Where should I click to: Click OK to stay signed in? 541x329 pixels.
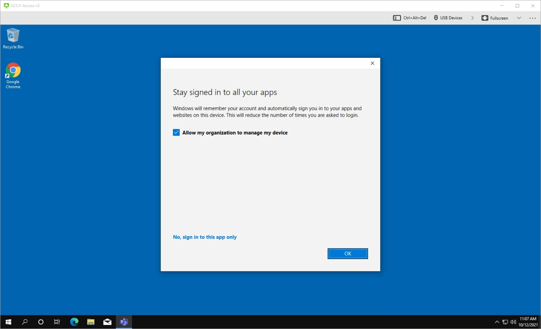click(347, 253)
